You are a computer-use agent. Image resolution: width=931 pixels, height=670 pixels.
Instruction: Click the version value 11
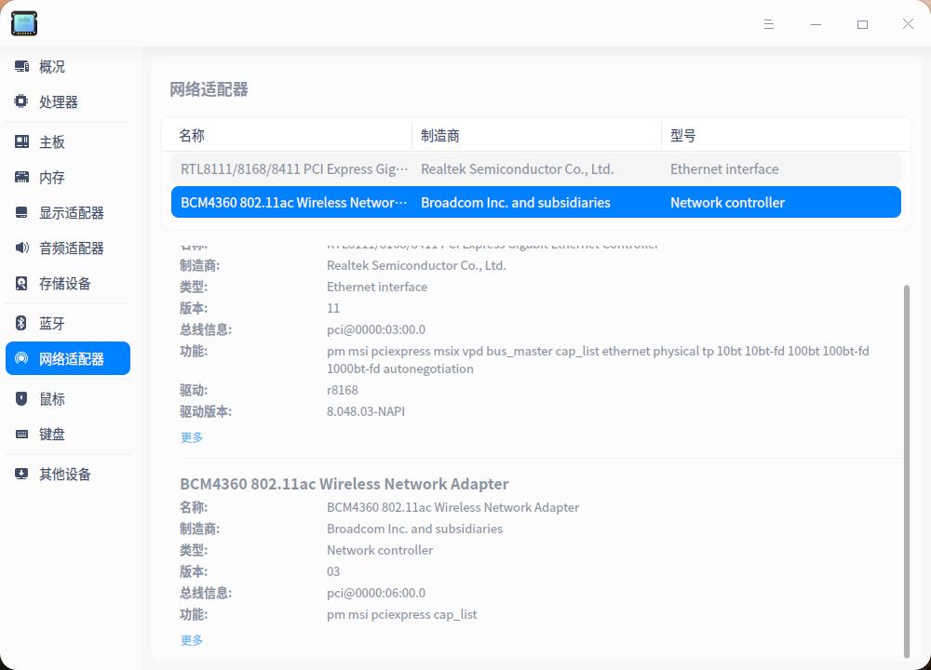tap(333, 308)
